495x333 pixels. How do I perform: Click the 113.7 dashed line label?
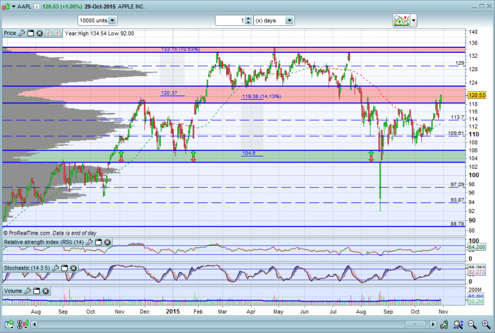pyautogui.click(x=457, y=117)
